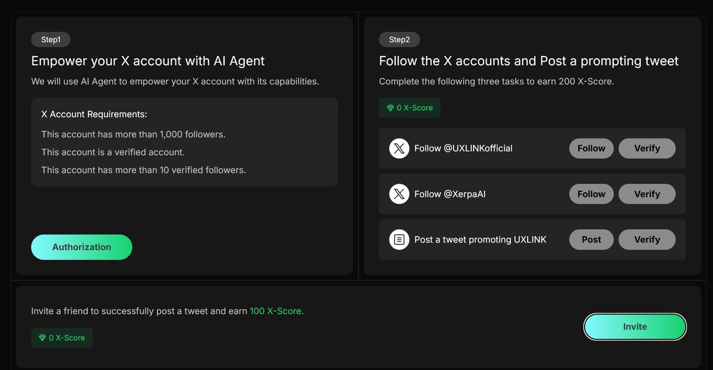This screenshot has width=713, height=370.
Task: Click 'Post a tweet promoting UXLINK' text
Action: pyautogui.click(x=480, y=240)
